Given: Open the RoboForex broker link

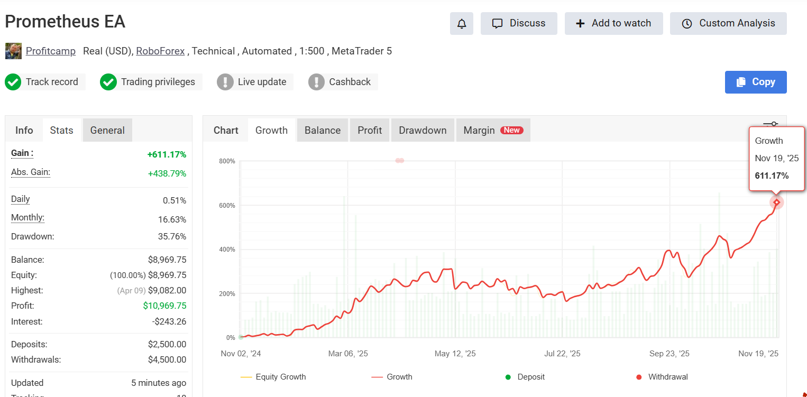Looking at the screenshot, I should point(160,51).
